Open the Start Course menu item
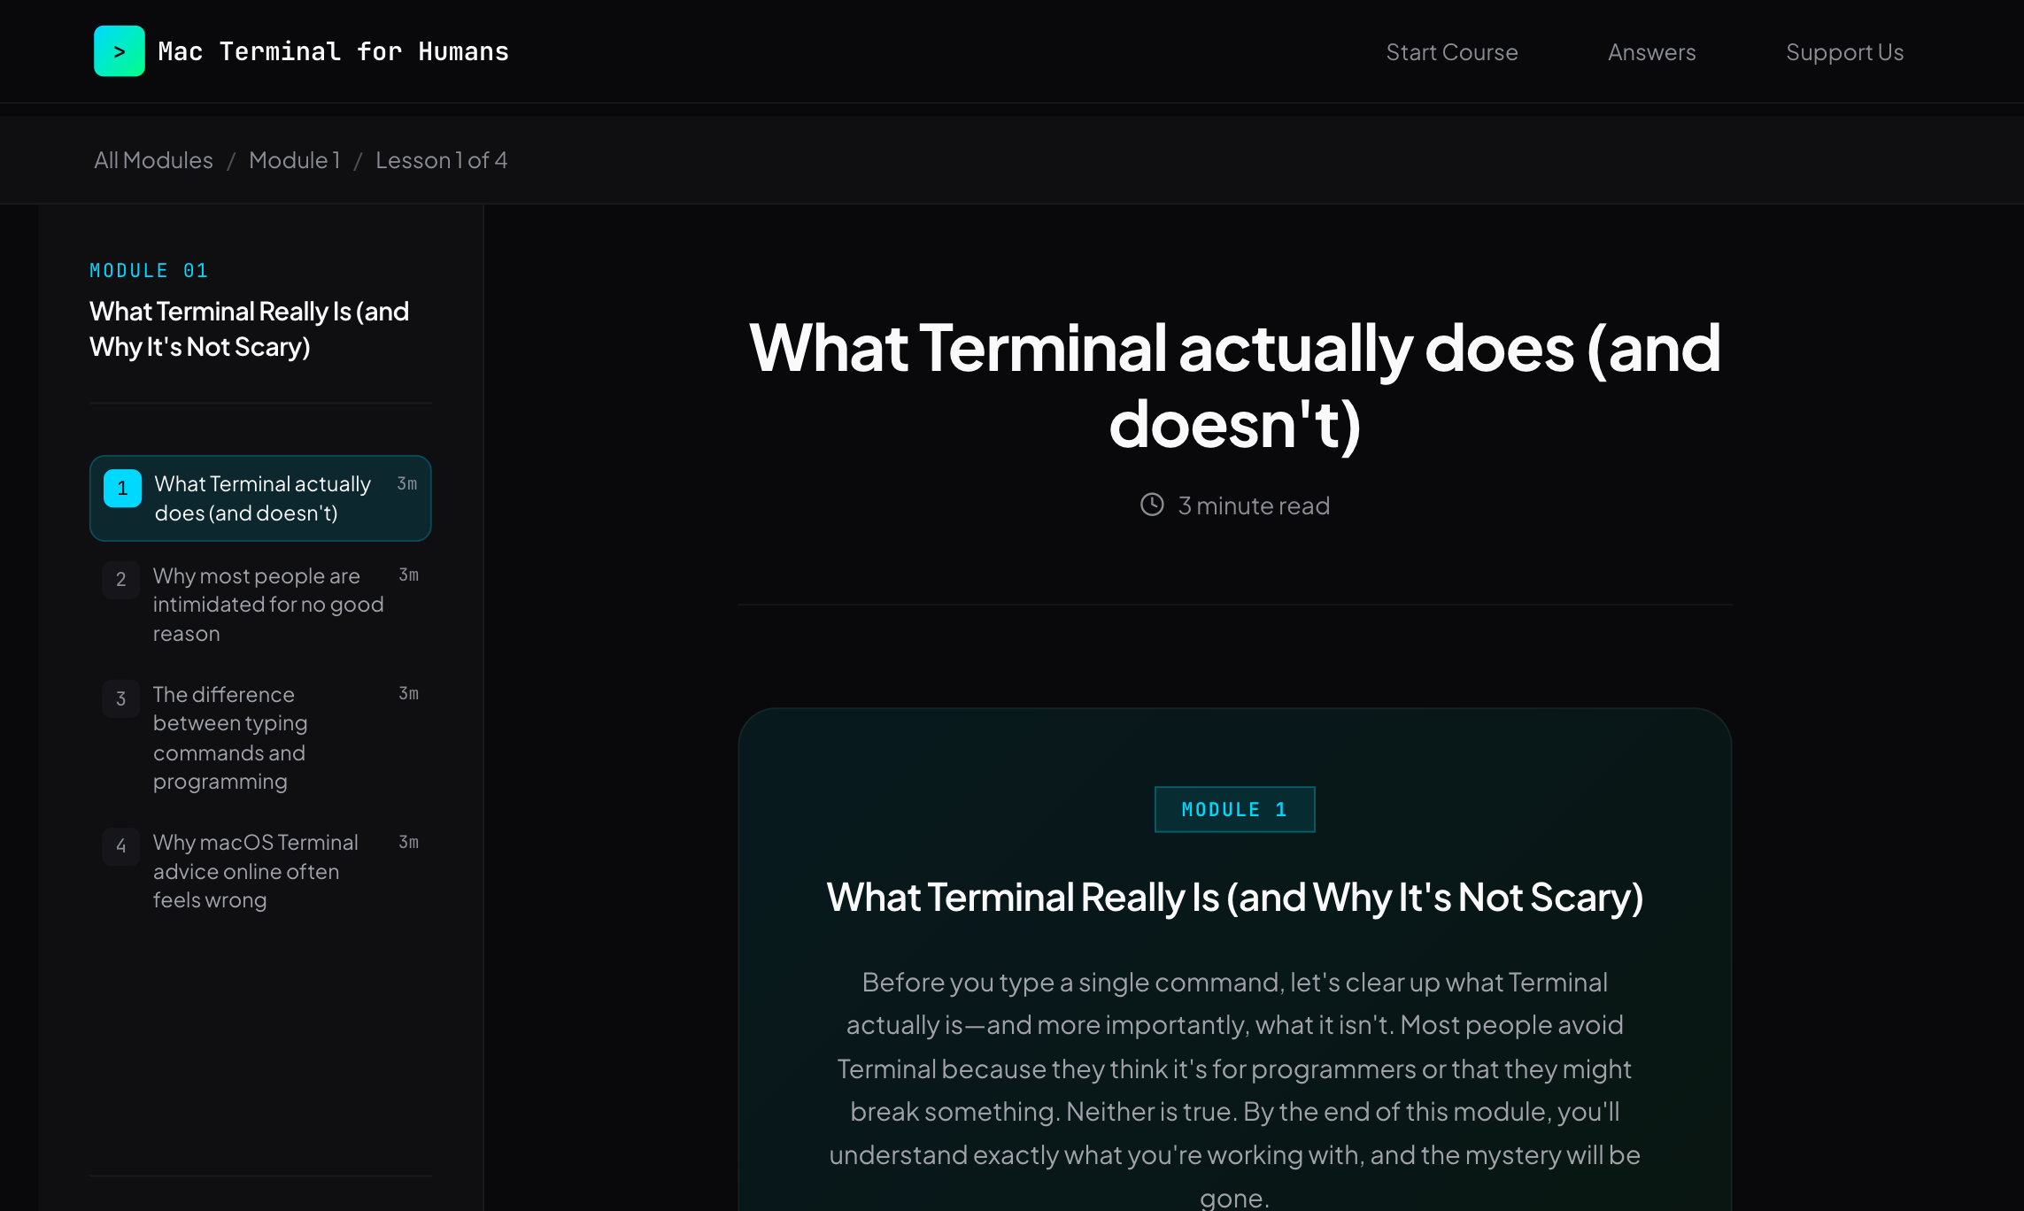This screenshot has width=2024, height=1211. 1451,51
